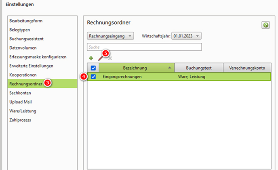Click sort arrow in Bezeichnung header

pyautogui.click(x=169, y=68)
